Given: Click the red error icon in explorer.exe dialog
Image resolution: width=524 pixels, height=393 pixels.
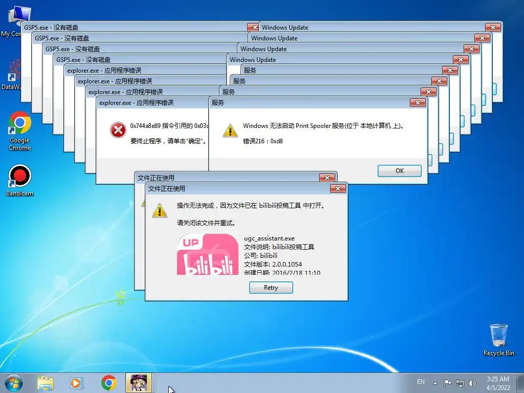Looking at the screenshot, I should click(118, 130).
